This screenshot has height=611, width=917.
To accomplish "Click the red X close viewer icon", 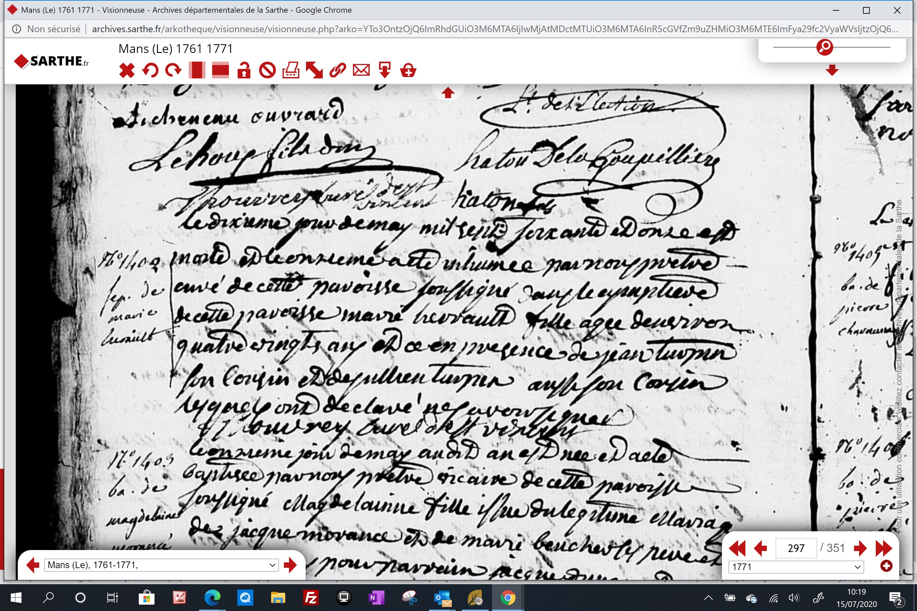I will 127,71.
